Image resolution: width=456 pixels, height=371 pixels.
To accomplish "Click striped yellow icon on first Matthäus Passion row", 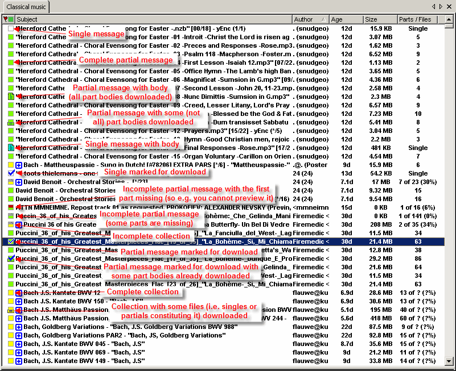I will [11, 310].
